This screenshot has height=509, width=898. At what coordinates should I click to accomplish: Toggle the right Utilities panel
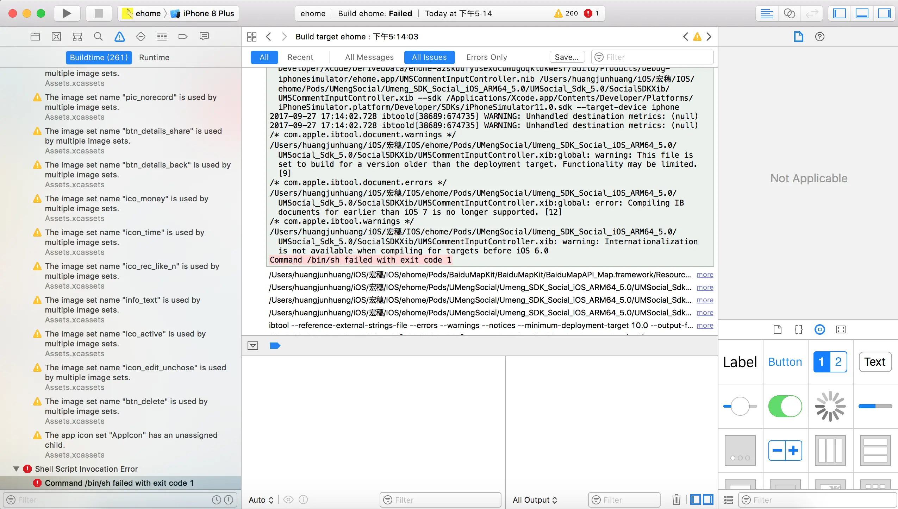[x=884, y=13]
